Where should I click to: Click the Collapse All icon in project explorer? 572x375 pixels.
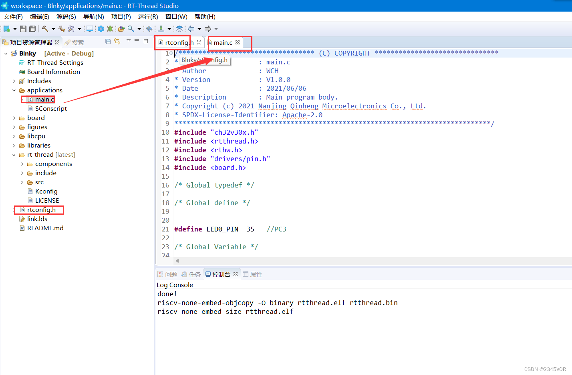[108, 41]
